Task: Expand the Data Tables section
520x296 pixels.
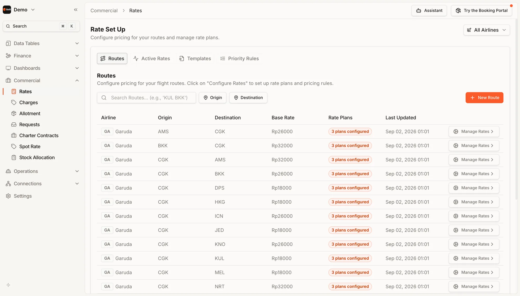Action: pyautogui.click(x=42, y=43)
